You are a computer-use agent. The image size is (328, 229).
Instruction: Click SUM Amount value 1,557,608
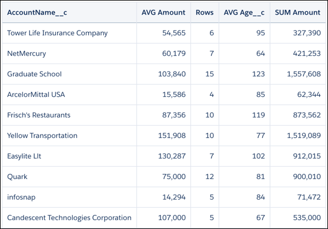[x=304, y=74]
